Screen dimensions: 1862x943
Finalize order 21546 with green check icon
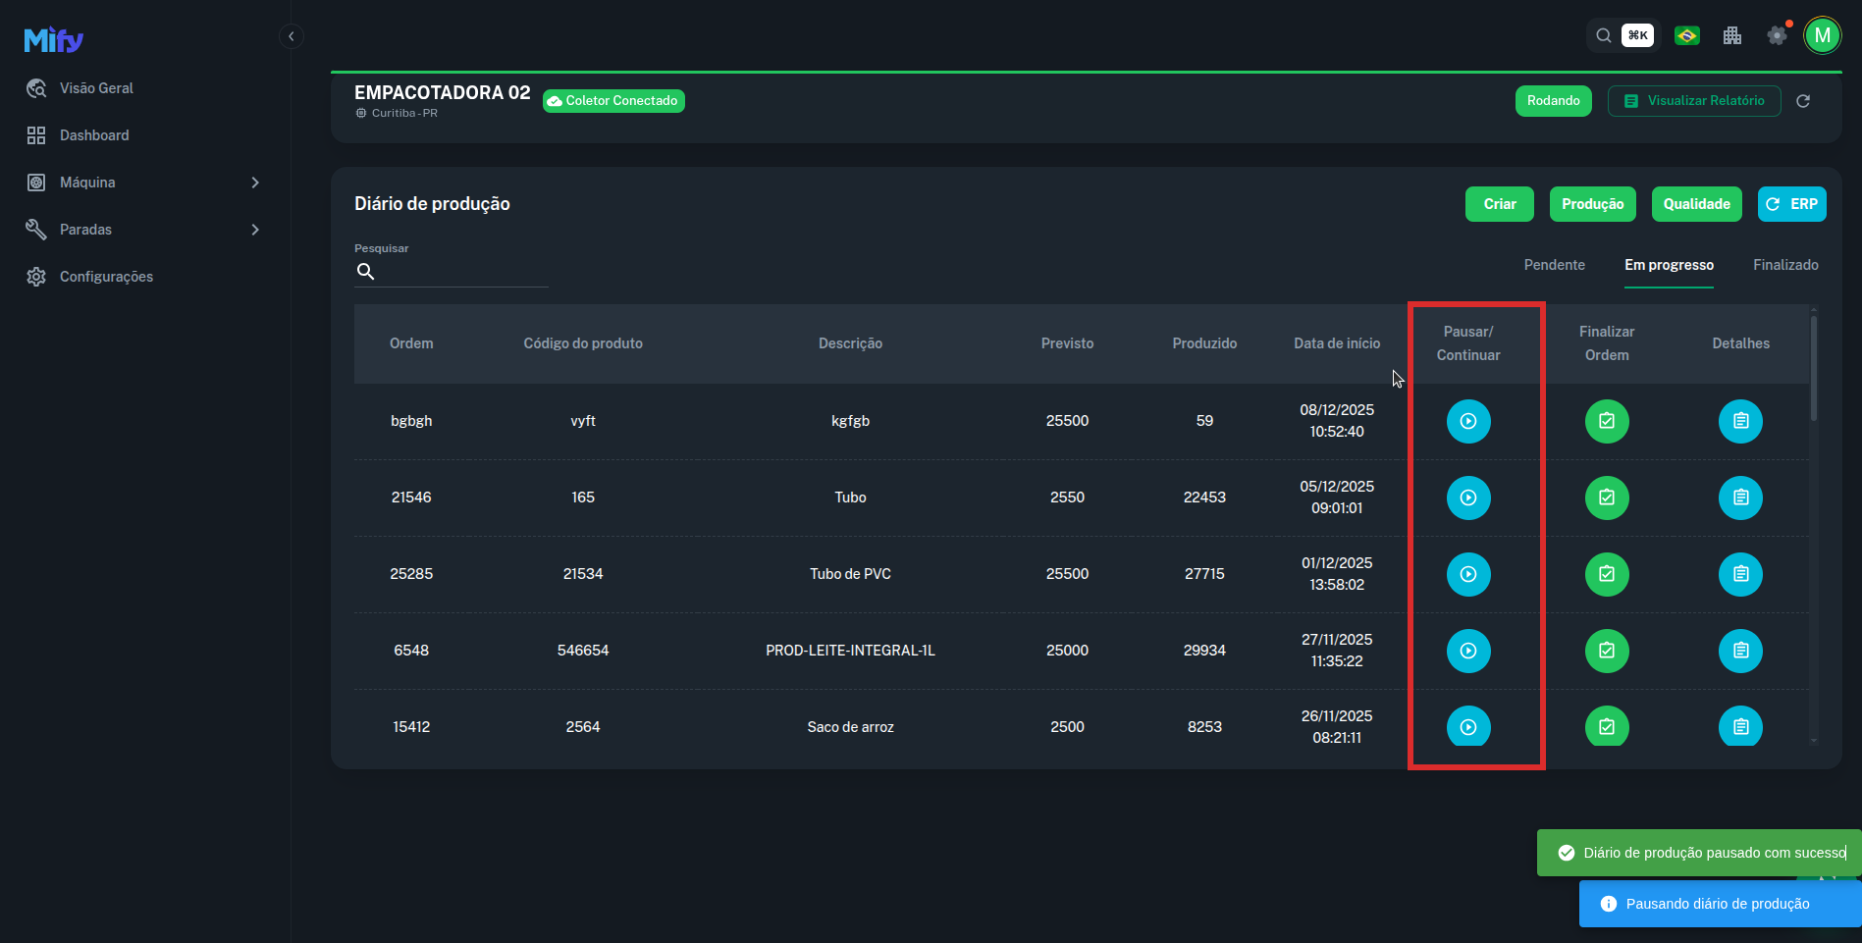point(1606,498)
